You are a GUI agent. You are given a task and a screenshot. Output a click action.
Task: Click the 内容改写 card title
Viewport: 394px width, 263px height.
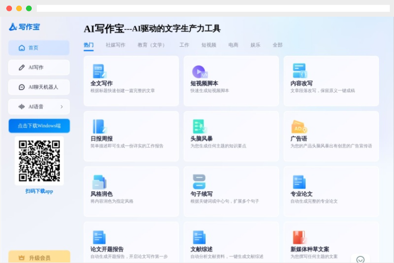pos(302,83)
